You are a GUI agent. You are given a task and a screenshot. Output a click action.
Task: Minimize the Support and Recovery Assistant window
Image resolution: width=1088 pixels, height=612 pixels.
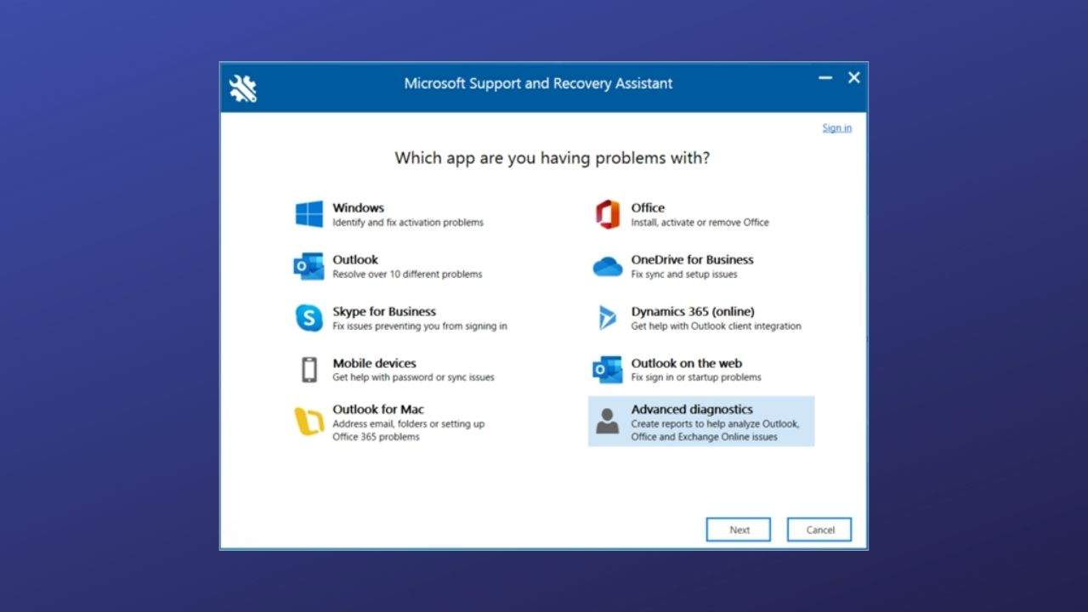click(x=825, y=78)
